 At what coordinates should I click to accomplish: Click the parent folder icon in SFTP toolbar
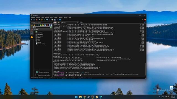(x=35, y=25)
